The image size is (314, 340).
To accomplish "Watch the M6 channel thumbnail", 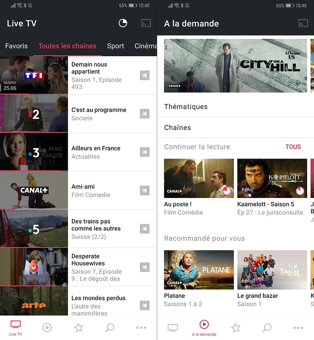I will point(34,267).
